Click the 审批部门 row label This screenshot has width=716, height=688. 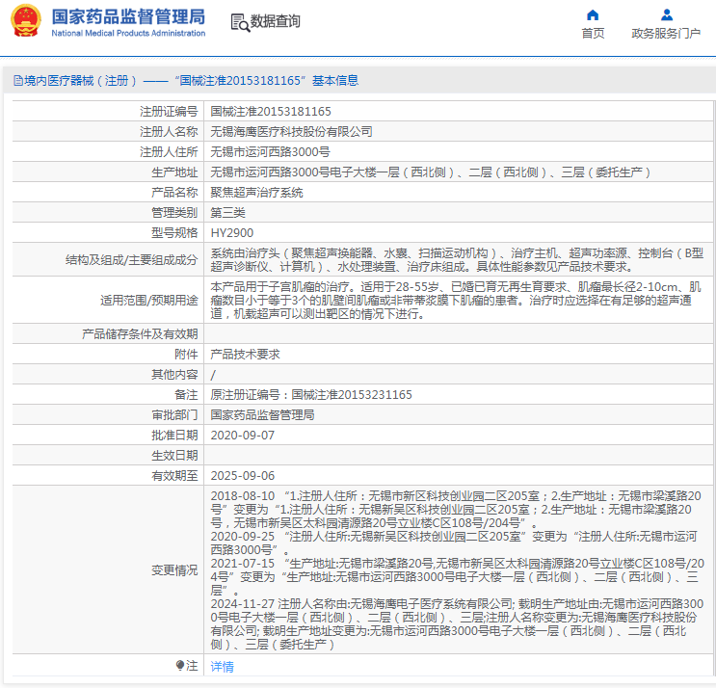click(x=174, y=415)
